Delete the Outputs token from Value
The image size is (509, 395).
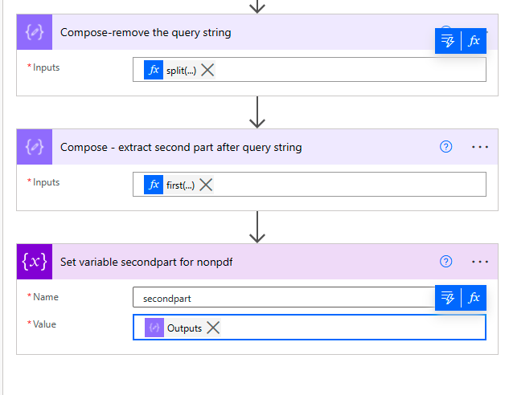(213, 328)
